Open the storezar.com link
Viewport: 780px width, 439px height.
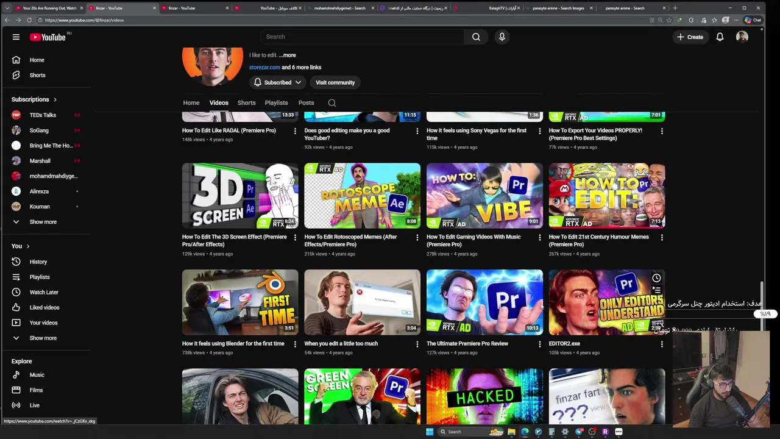coord(264,67)
